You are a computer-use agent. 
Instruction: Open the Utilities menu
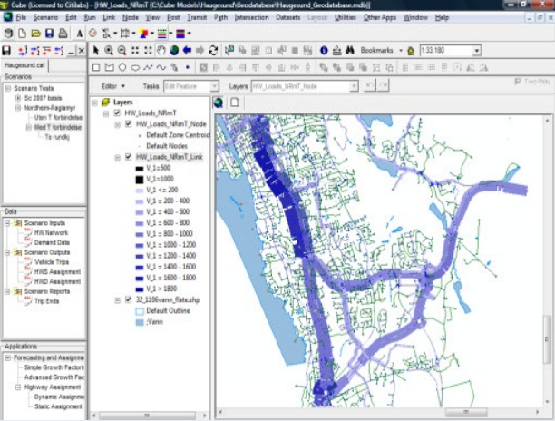click(x=345, y=17)
